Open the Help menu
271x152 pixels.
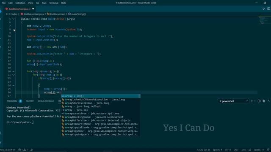(x=64, y=3)
